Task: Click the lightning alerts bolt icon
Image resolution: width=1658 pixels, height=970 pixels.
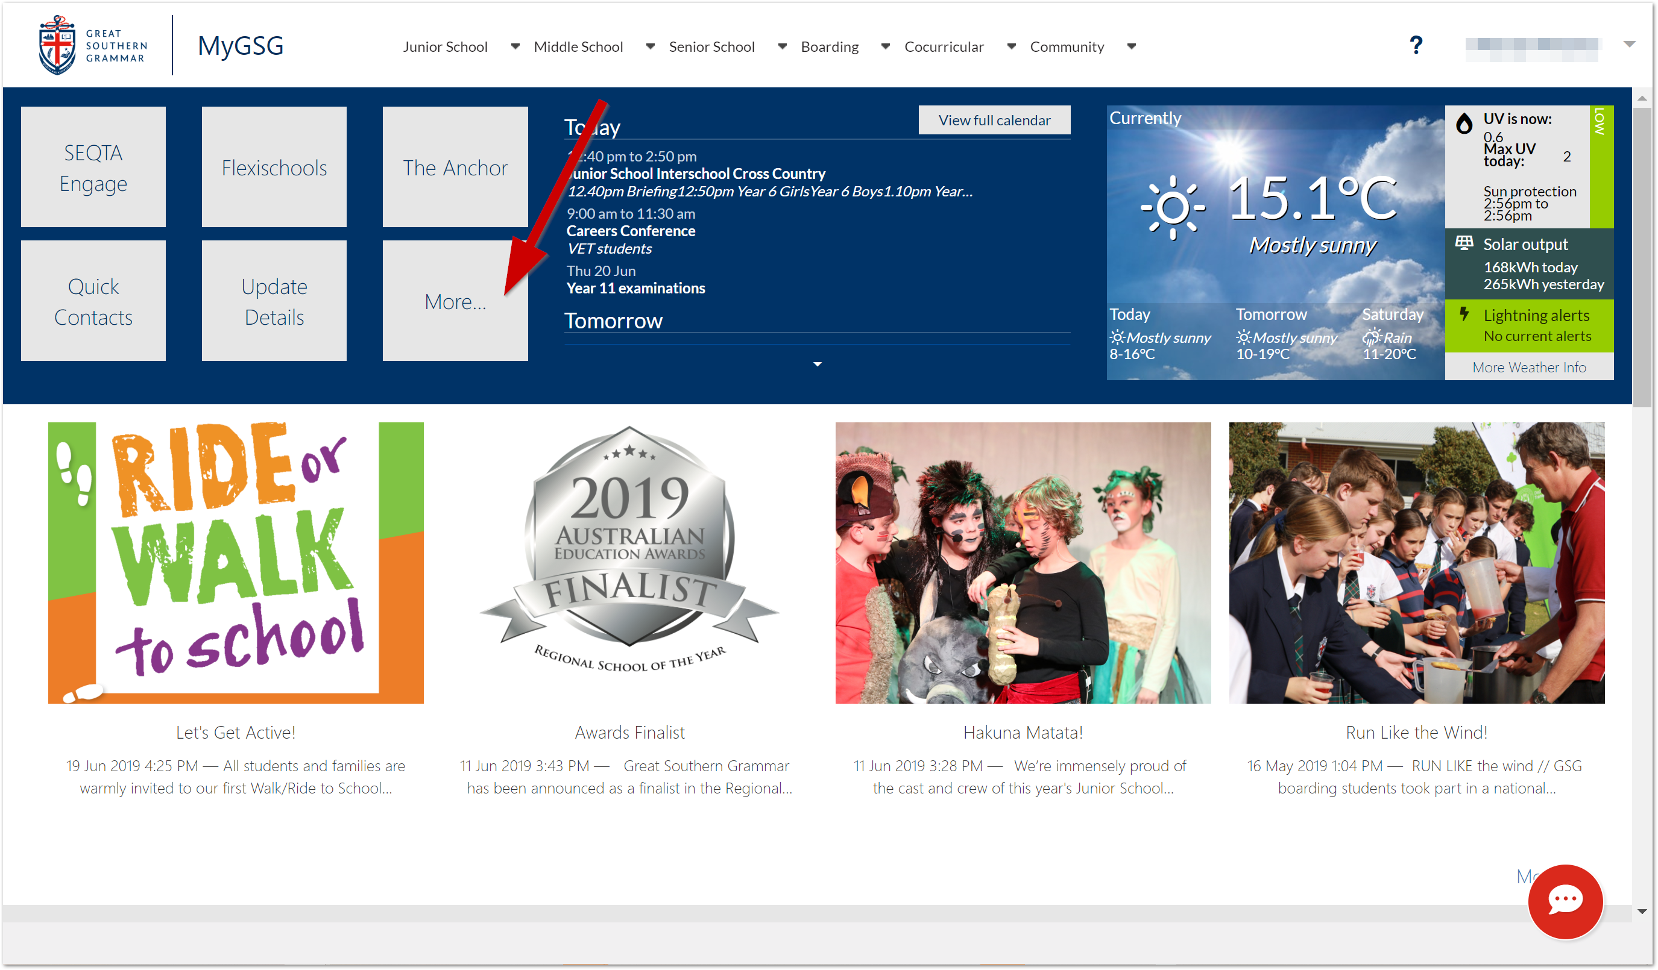Action: pos(1463,314)
